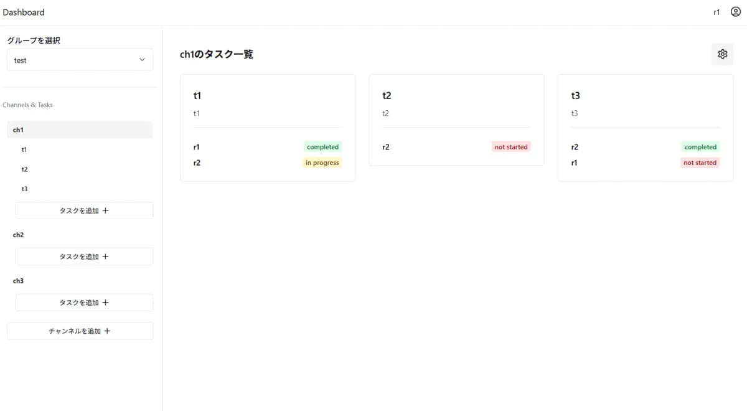Click the plus icon under ch1

[105, 210]
